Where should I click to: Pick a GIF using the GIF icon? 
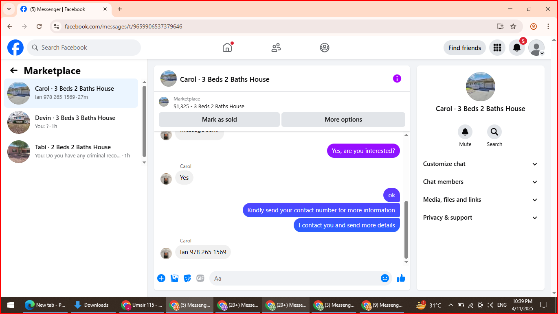200,278
